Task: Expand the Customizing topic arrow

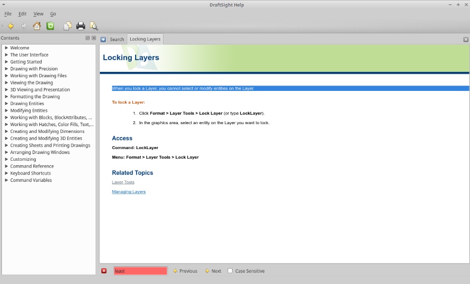Action: 6,159
